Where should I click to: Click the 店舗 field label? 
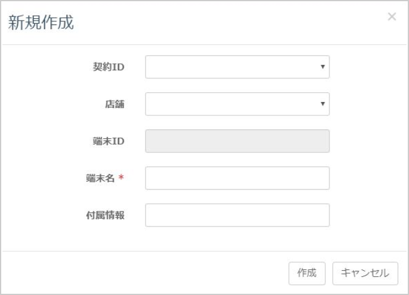[115, 104]
